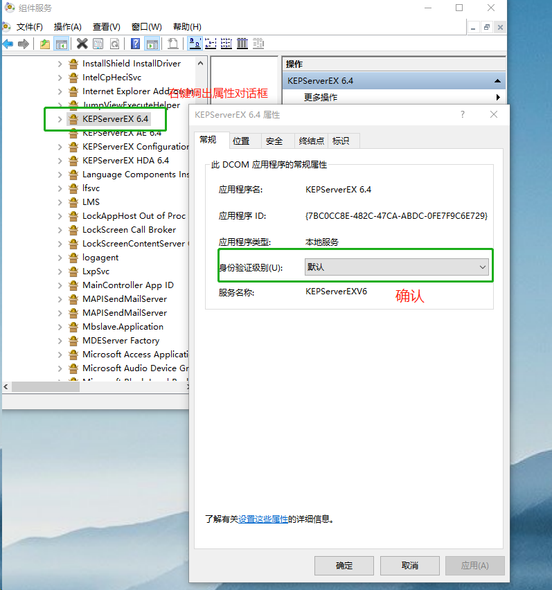Viewport: 552px width, 590px height.
Task: Open the 查看(V) menu
Action: (x=107, y=27)
